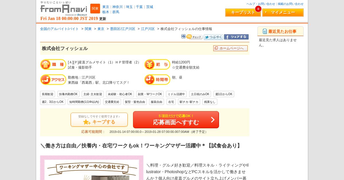Click the アクセス access icon

click(53, 80)
